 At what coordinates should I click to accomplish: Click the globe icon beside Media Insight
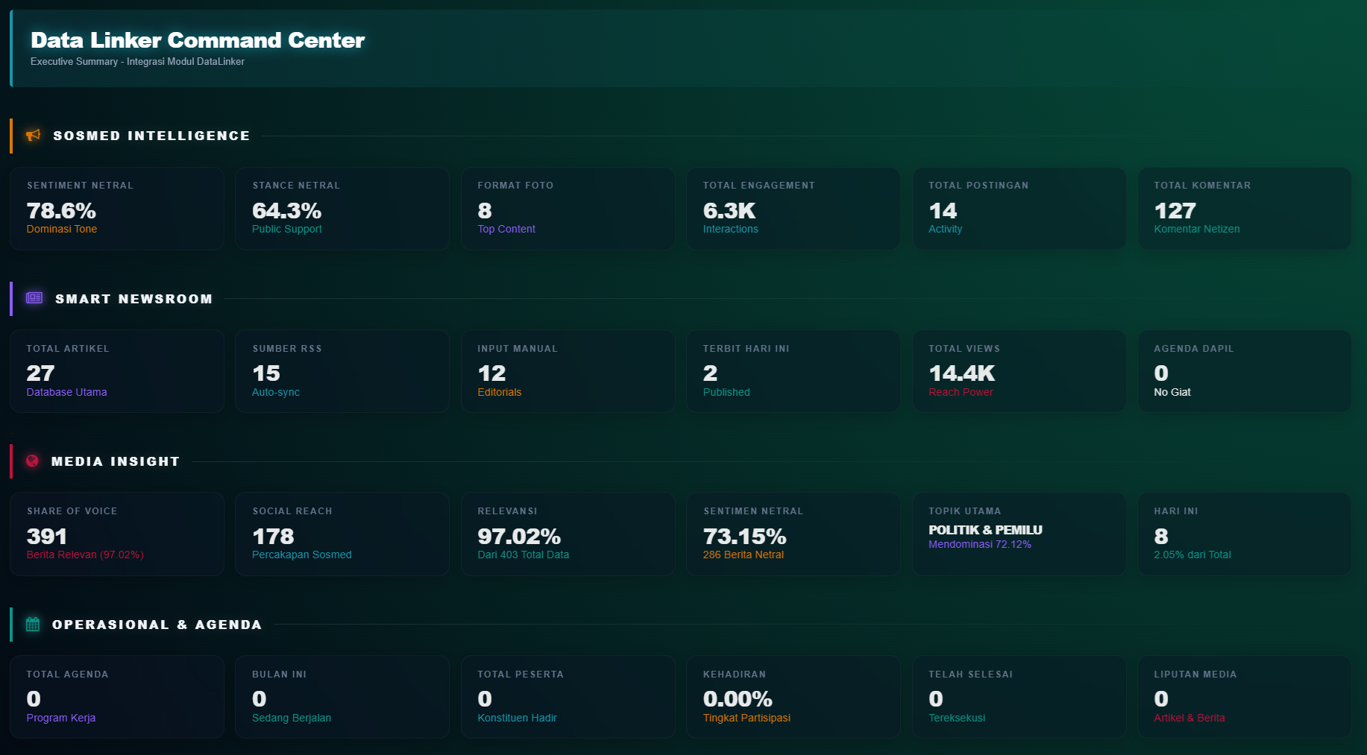32,461
